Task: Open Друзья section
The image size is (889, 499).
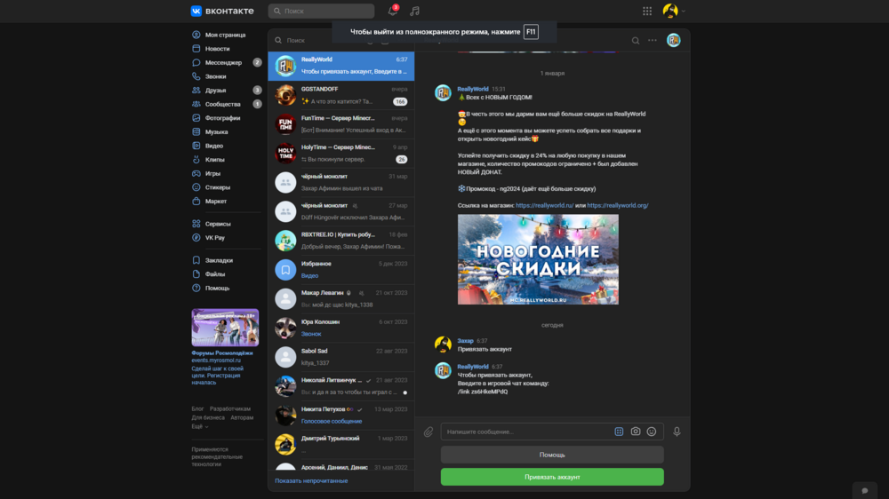Action: click(215, 90)
